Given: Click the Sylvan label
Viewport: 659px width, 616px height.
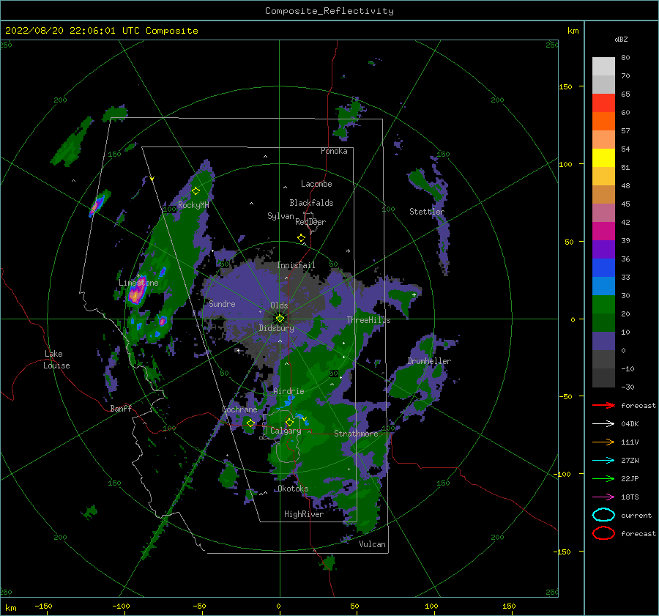Looking at the screenshot, I should [280, 216].
